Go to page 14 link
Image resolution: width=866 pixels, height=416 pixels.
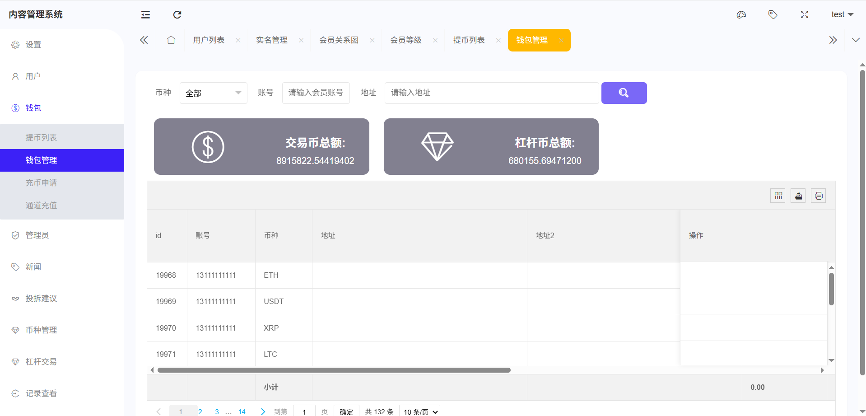[x=242, y=411]
